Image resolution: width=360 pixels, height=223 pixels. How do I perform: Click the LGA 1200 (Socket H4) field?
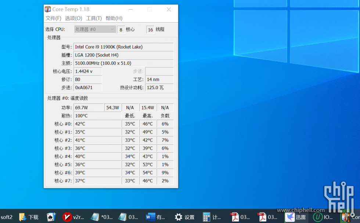(x=123, y=55)
